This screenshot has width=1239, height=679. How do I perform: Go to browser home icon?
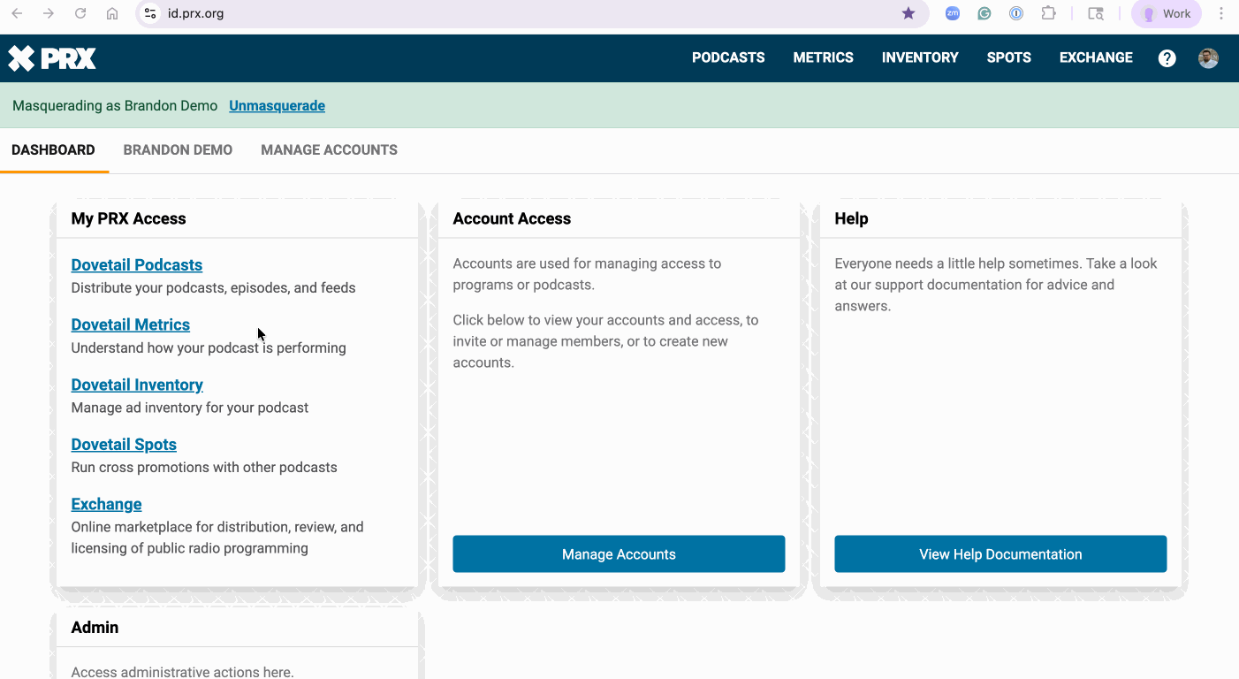[112, 13]
